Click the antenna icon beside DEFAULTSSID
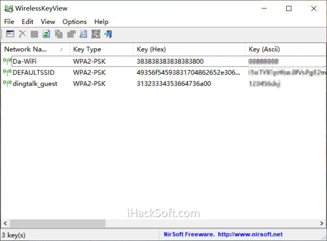This screenshot has height=241, width=327. click(x=8, y=72)
